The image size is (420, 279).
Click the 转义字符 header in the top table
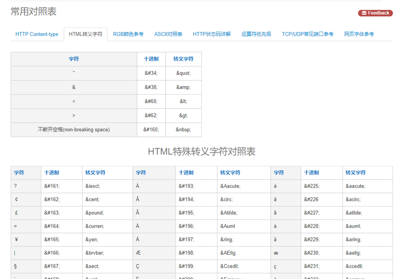(183, 59)
